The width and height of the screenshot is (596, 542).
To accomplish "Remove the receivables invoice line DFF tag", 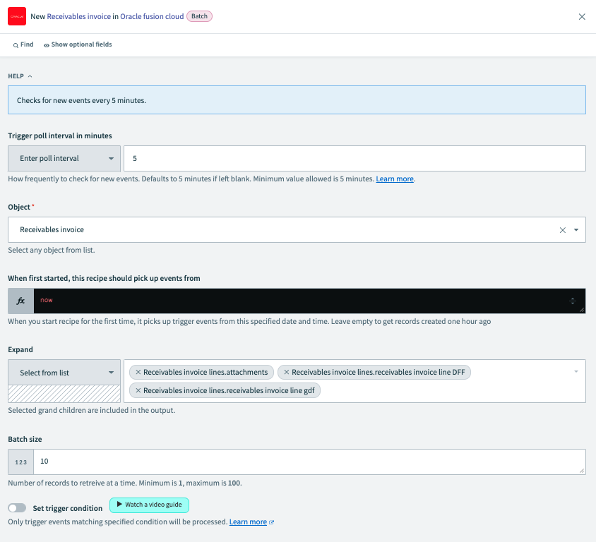I will pos(287,373).
